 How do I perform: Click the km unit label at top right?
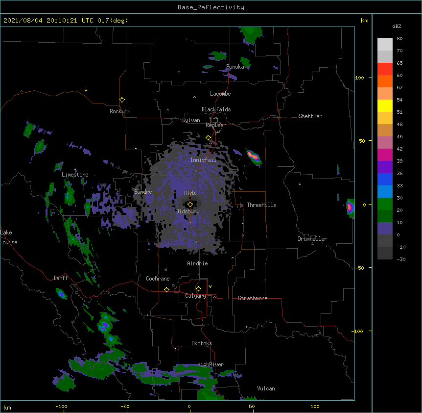point(364,21)
